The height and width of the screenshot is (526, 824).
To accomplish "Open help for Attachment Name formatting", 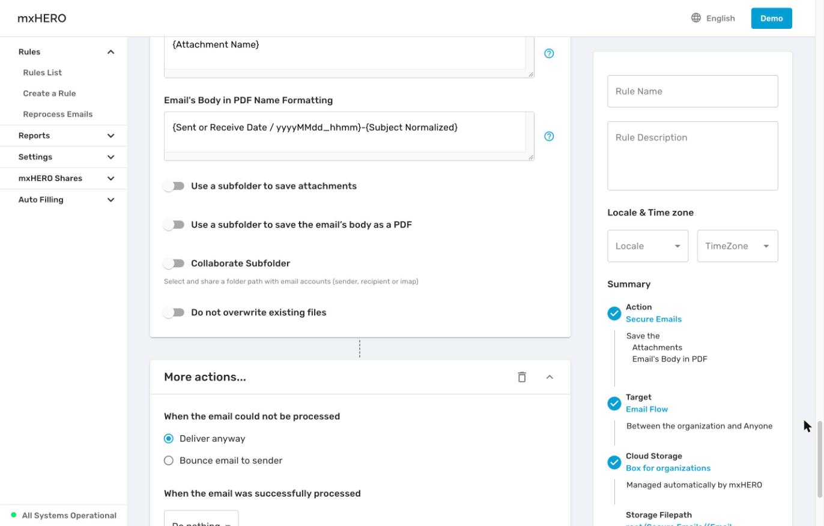I will [x=549, y=53].
